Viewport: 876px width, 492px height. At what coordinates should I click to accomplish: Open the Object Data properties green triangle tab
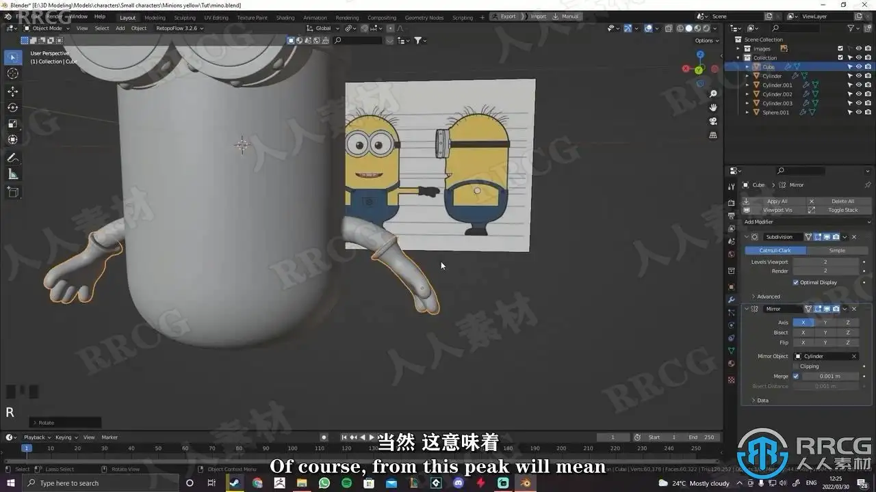tap(731, 351)
